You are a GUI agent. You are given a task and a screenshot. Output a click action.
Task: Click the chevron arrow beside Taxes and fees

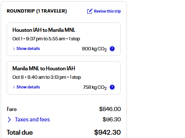[x=9, y=120]
